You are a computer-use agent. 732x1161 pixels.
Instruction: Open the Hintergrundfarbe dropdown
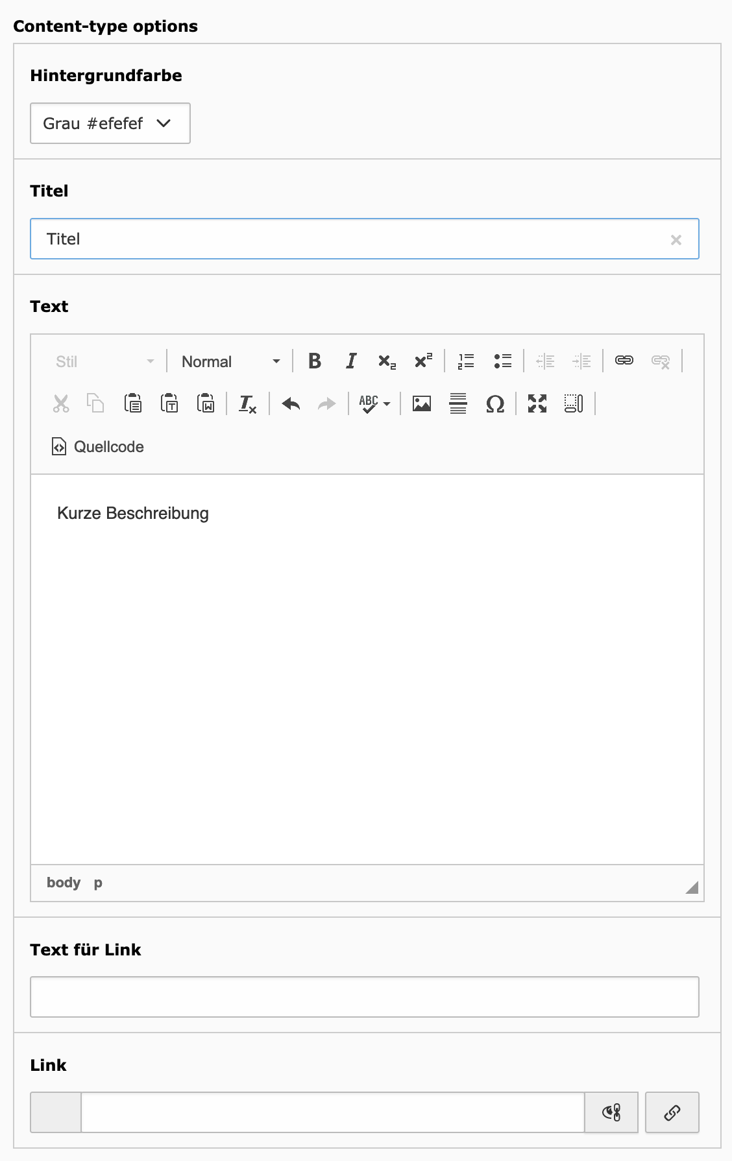pyautogui.click(x=110, y=123)
